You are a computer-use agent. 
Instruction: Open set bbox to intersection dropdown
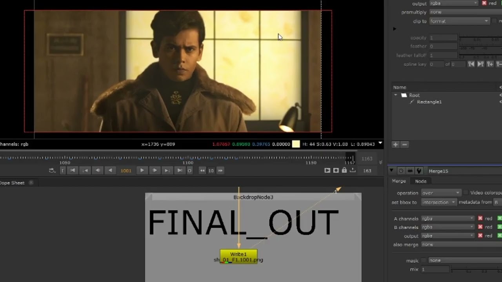click(438, 202)
